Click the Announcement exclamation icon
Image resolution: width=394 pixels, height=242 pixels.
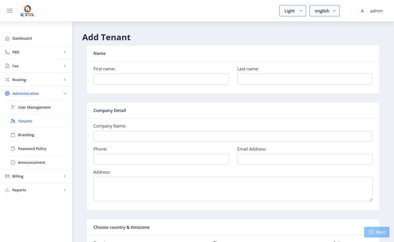pos(13,162)
